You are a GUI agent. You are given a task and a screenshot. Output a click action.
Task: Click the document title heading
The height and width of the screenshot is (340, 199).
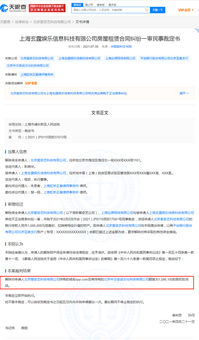point(99,39)
